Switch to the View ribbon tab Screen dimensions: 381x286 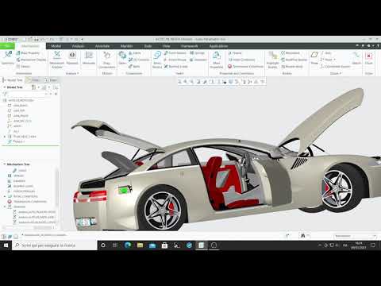[x=166, y=46]
